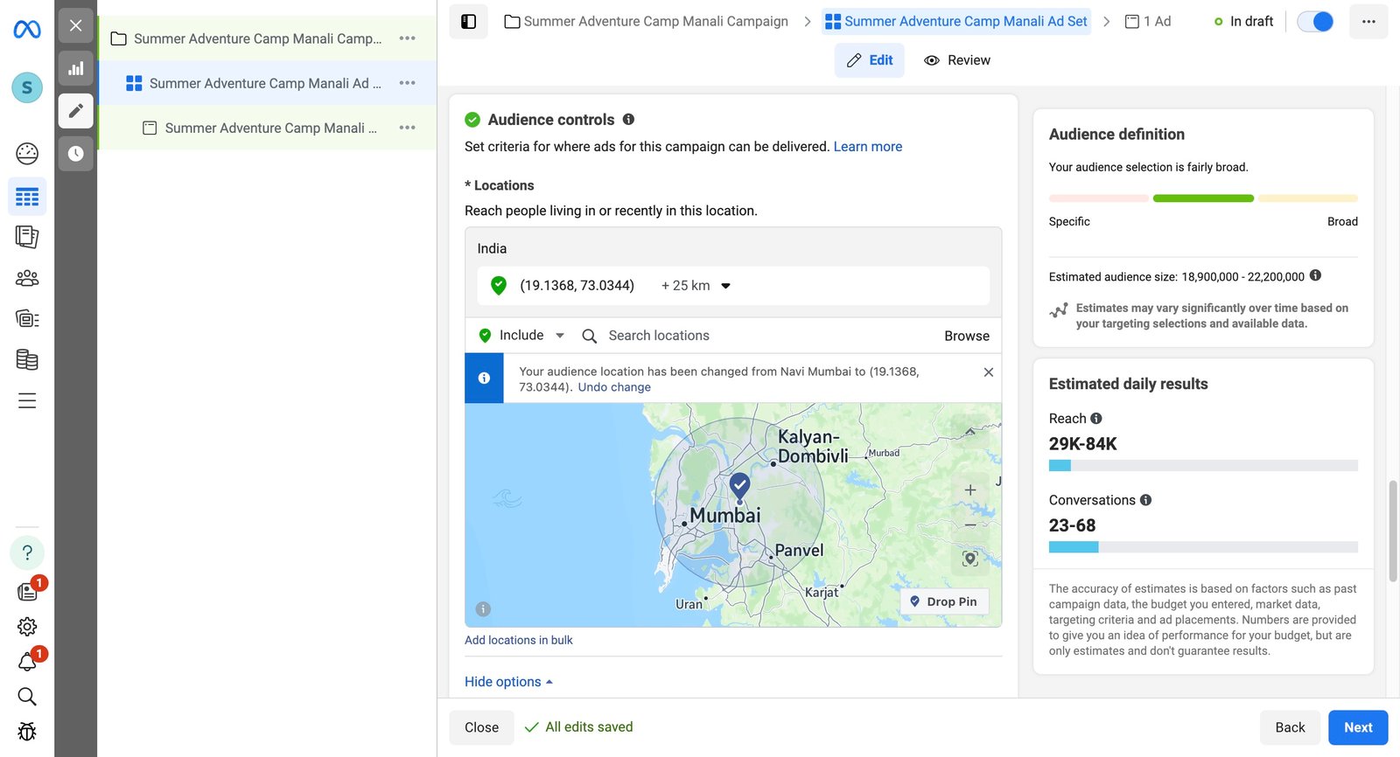Toggle the ad set on/off switch
Image resolution: width=1400 pixels, height=757 pixels.
1314,22
